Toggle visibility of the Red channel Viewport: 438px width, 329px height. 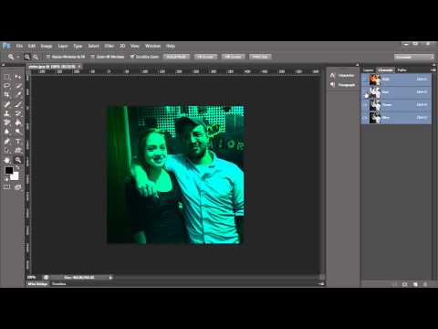click(x=366, y=92)
